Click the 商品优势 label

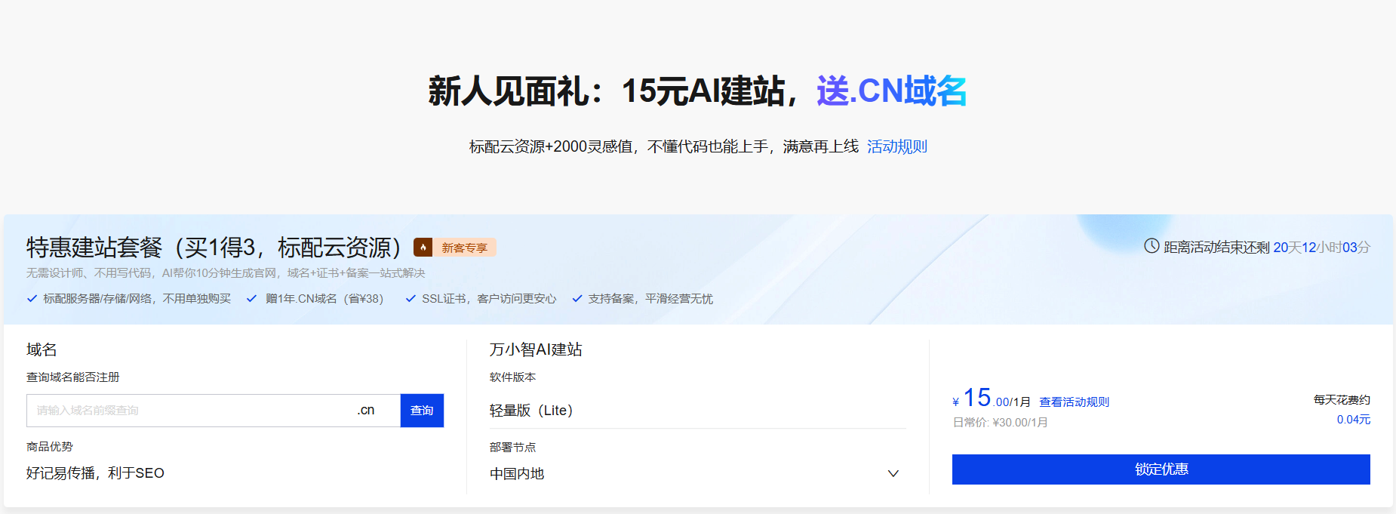pos(50,447)
